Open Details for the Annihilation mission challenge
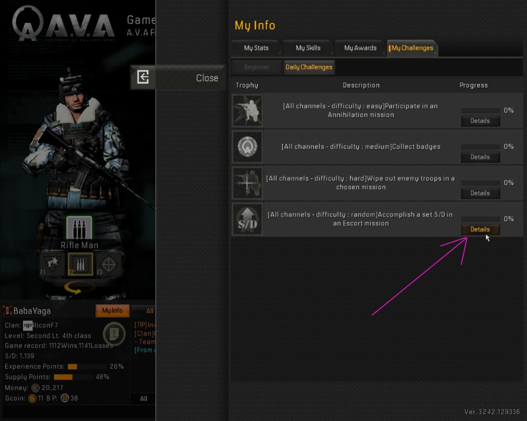The height and width of the screenshot is (421, 527). (480, 121)
